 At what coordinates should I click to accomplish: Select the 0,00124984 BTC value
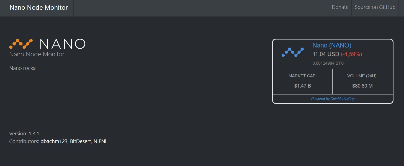[328, 63]
